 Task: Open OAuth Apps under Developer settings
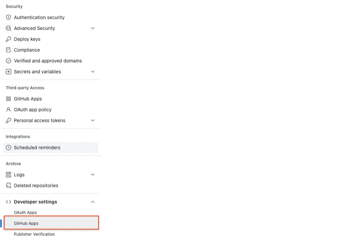tap(26, 213)
